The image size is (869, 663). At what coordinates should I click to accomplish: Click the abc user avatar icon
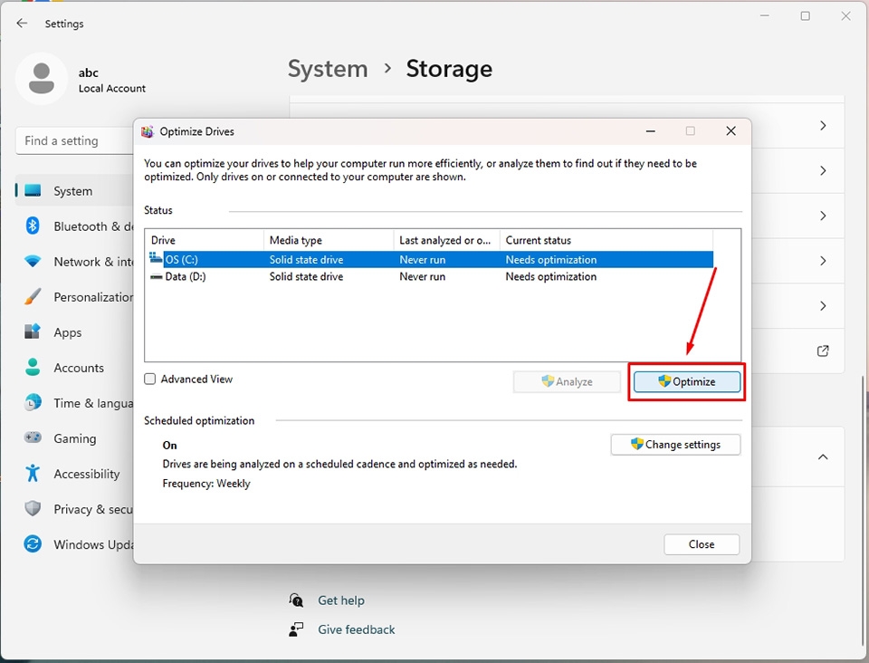(42, 79)
